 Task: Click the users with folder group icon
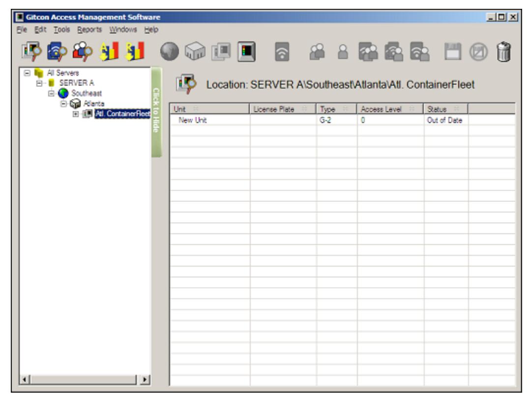pos(368,52)
